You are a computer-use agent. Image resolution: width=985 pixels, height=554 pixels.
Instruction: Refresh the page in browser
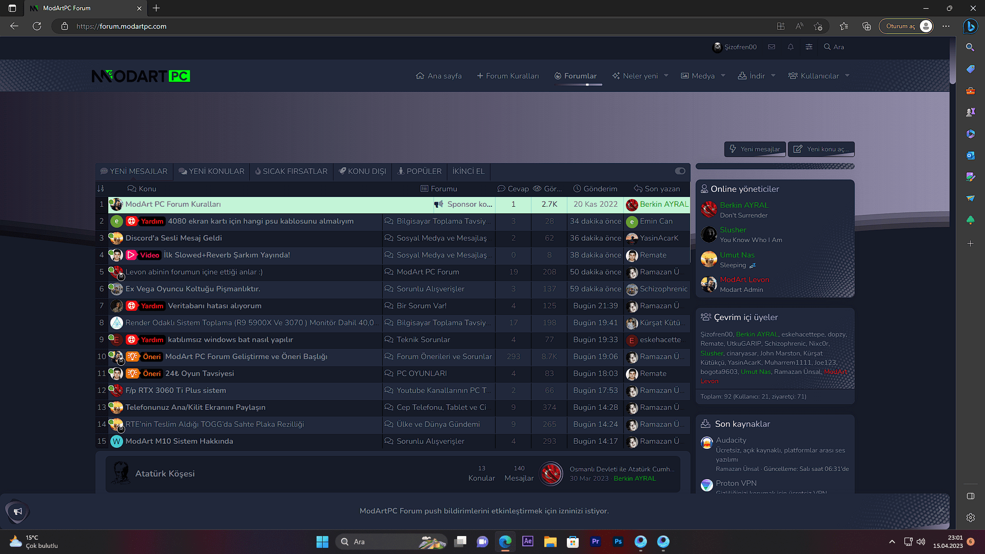coord(37,26)
